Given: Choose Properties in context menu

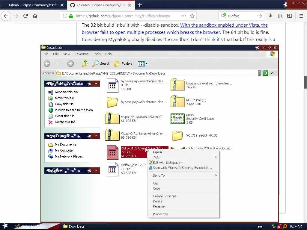Looking at the screenshot, I should pos(183,214).
